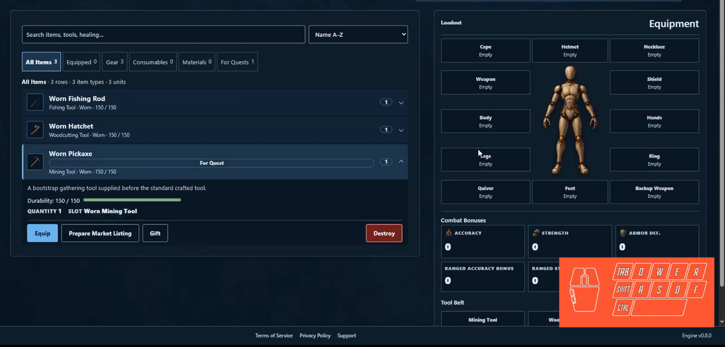Click the green durability bar

tap(132, 200)
